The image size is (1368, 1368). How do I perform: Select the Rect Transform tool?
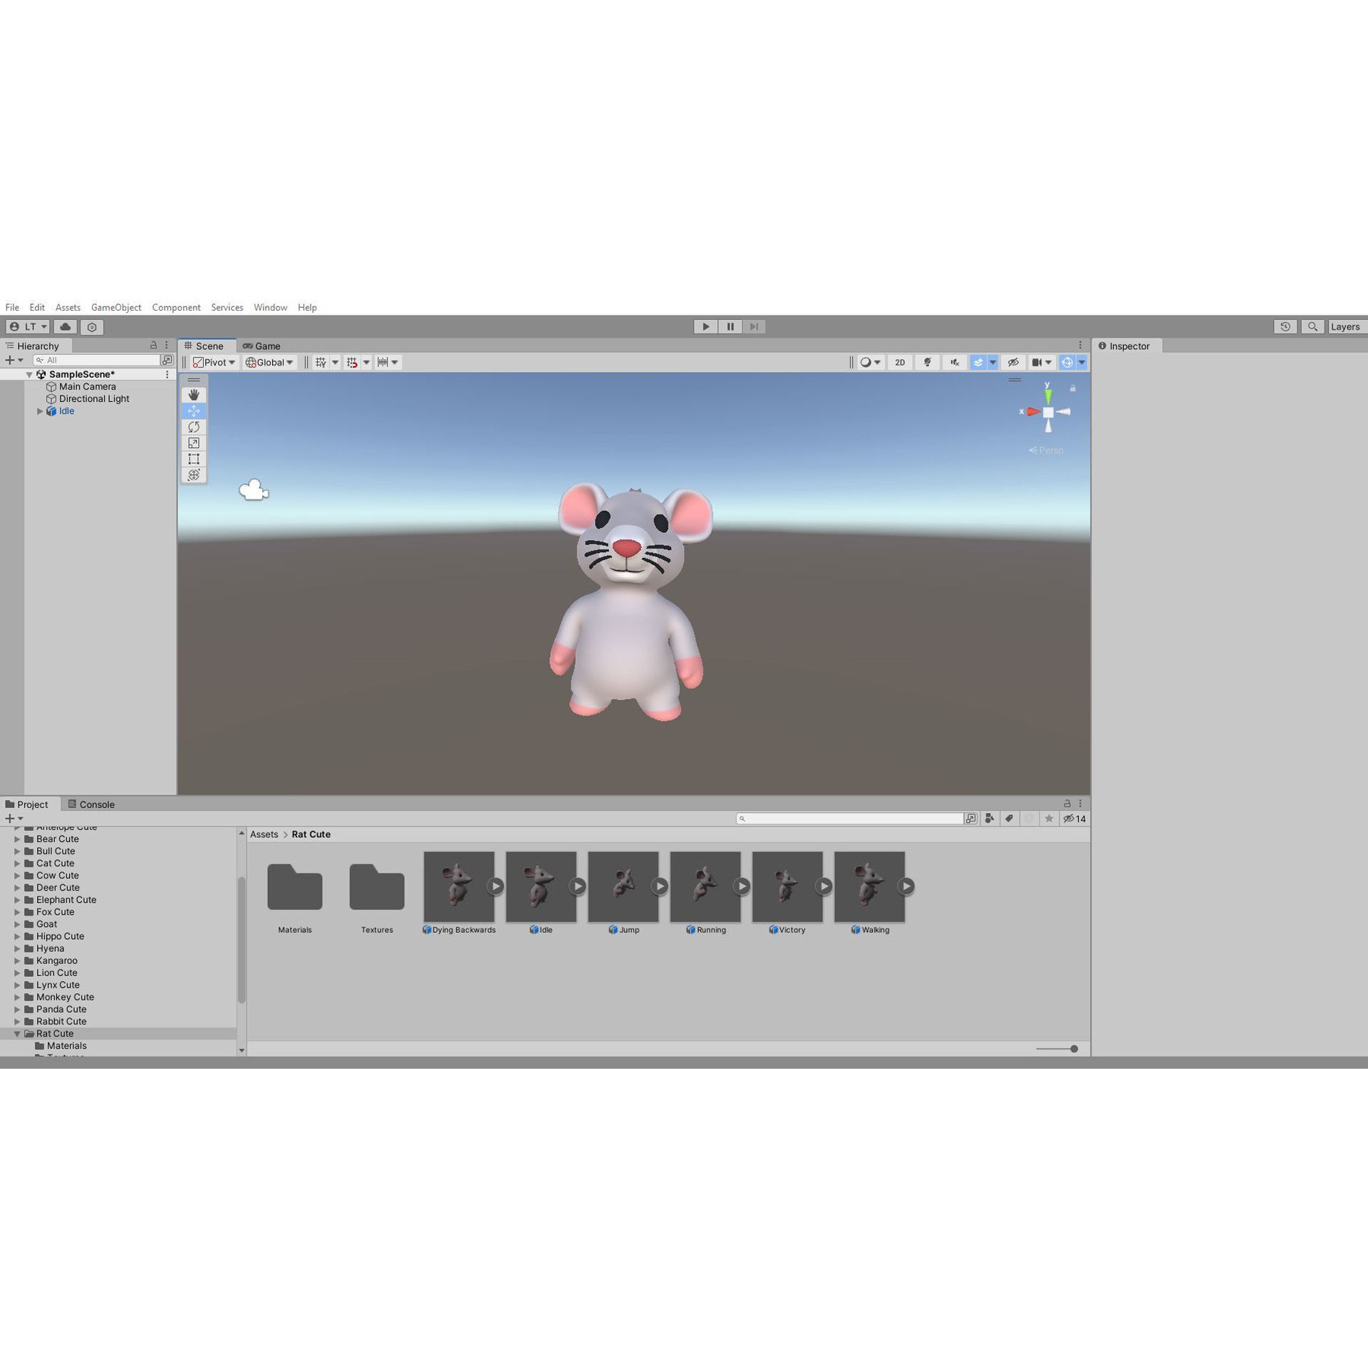(x=193, y=459)
